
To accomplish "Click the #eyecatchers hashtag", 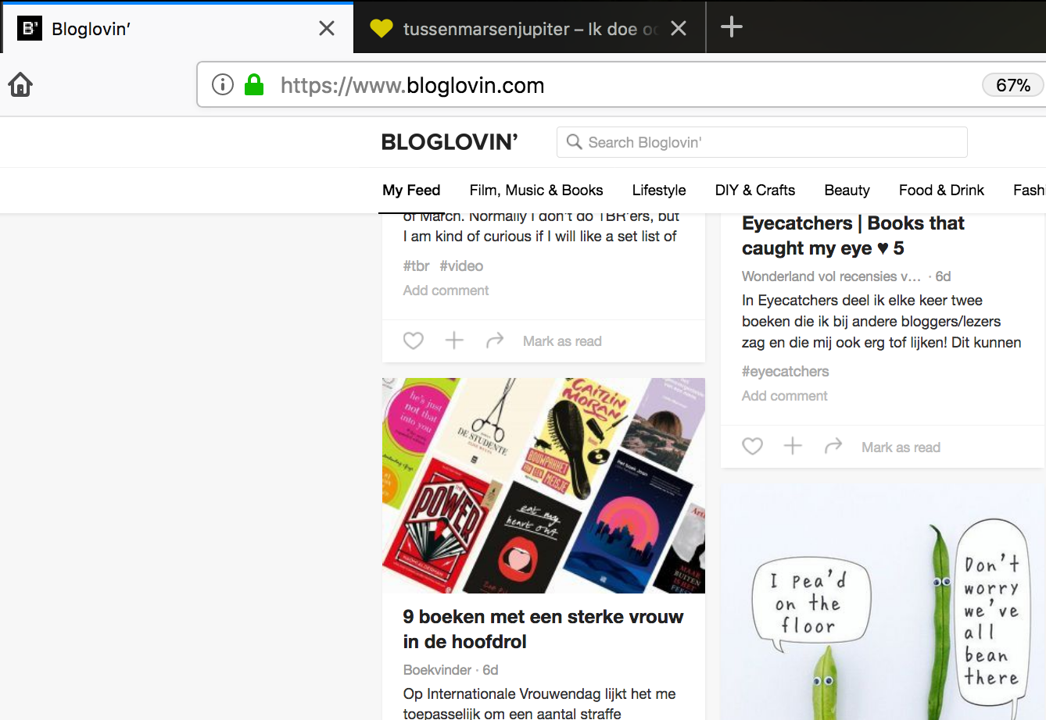I will coord(786,372).
